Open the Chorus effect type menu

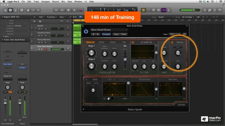click(180, 42)
